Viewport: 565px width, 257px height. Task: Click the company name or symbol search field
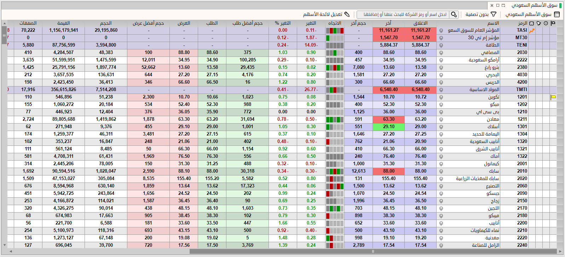pos(403,14)
